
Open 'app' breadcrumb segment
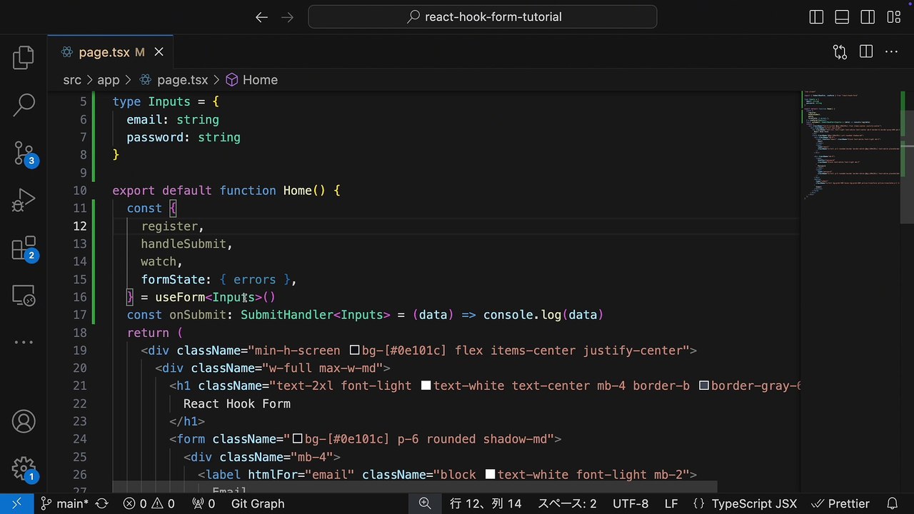tap(109, 80)
